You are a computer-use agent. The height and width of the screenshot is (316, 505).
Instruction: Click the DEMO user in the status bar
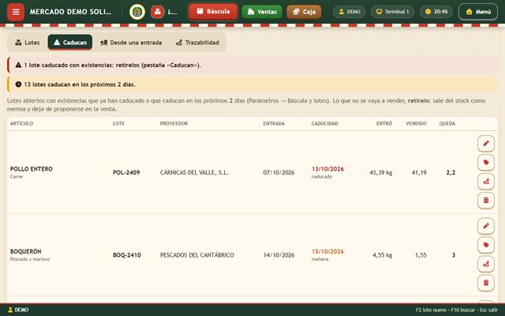pos(18,310)
